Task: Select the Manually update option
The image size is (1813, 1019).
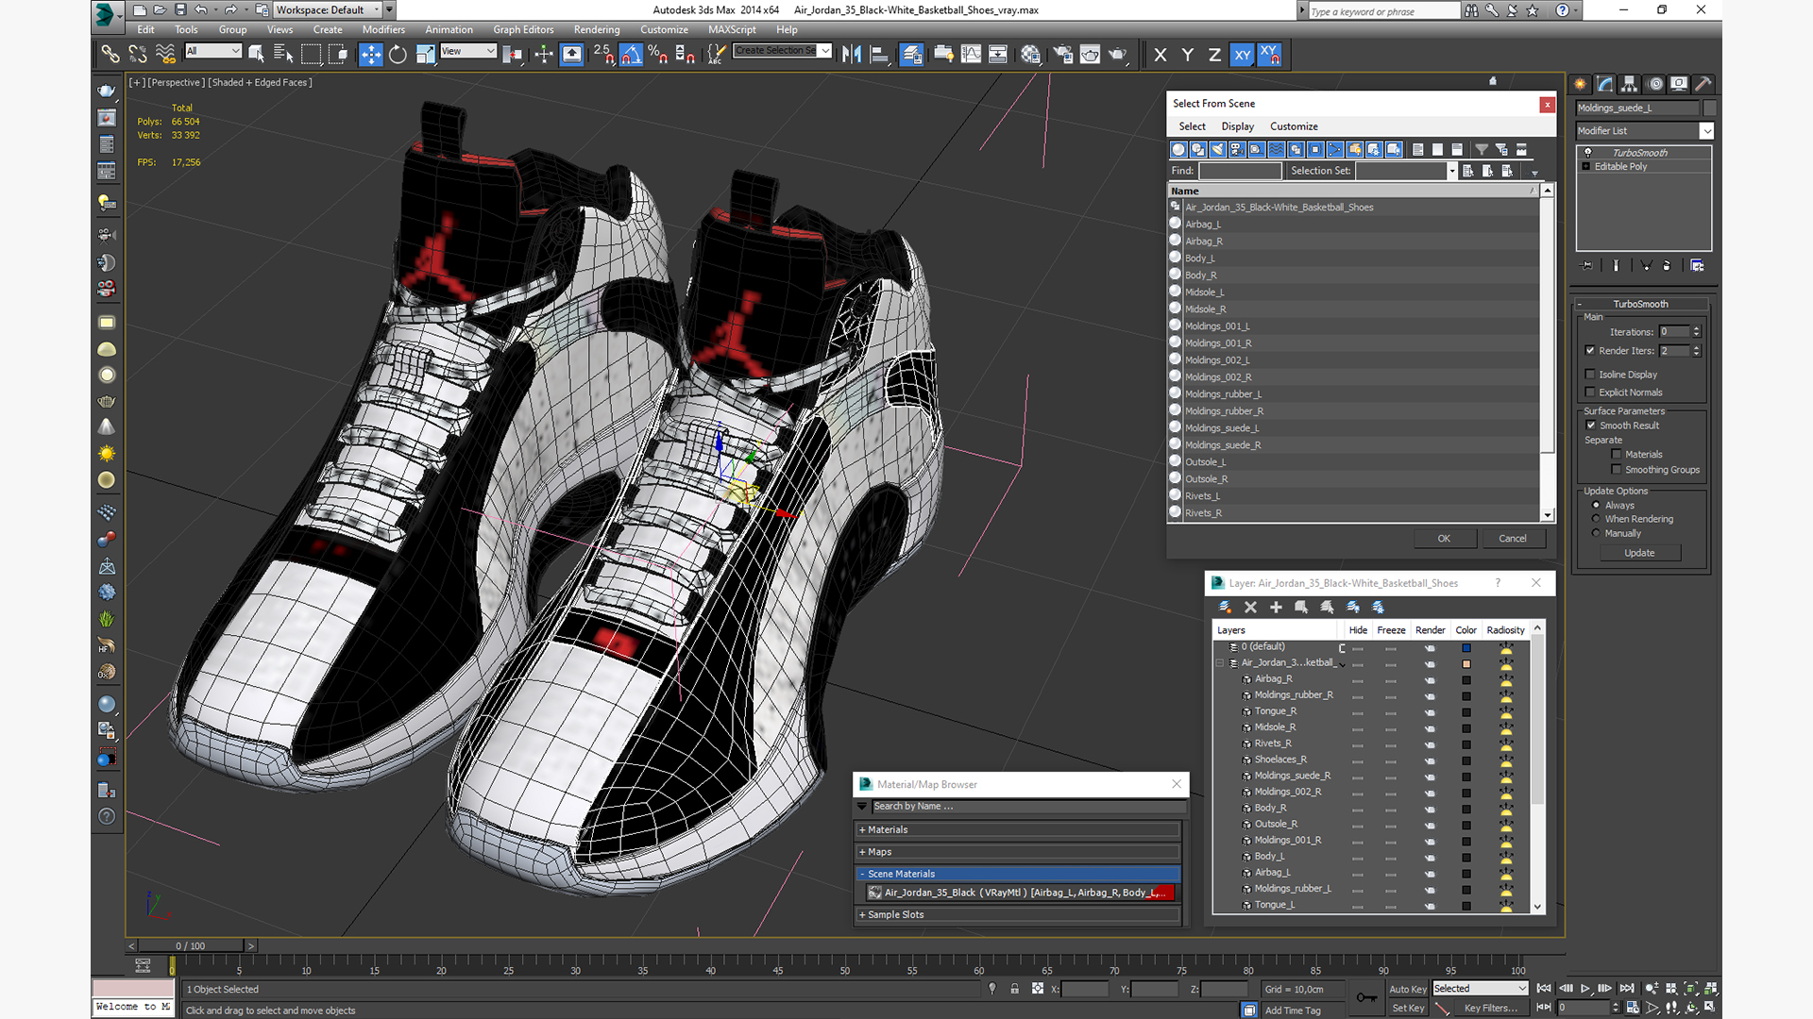Action: (1597, 533)
